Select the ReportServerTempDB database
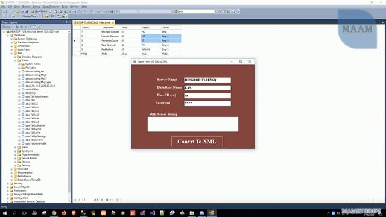Viewport: 386px width, 217px height. [x=29, y=180]
